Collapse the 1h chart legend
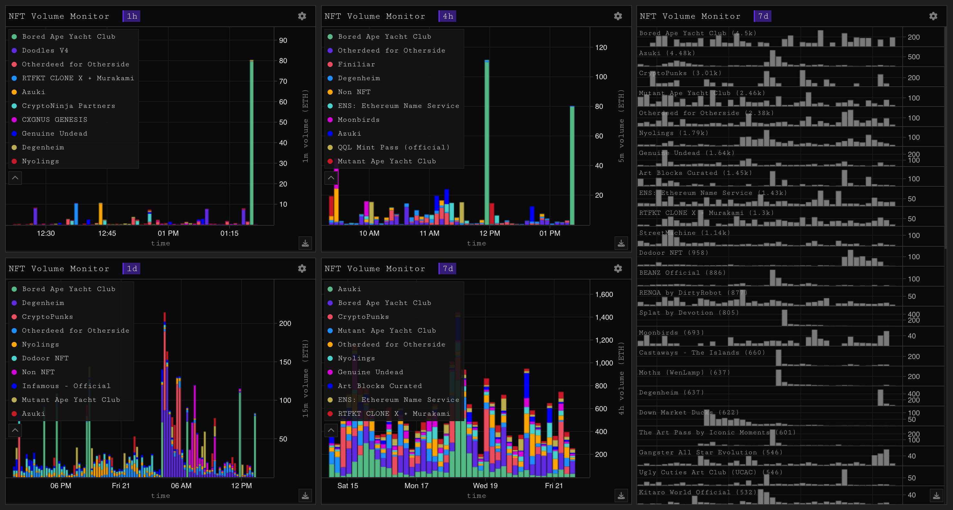The height and width of the screenshot is (510, 953). tap(15, 178)
